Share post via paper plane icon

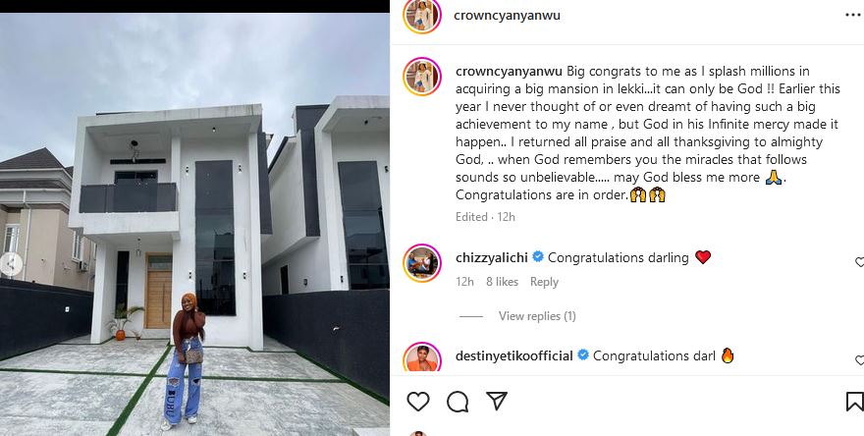[497, 401]
